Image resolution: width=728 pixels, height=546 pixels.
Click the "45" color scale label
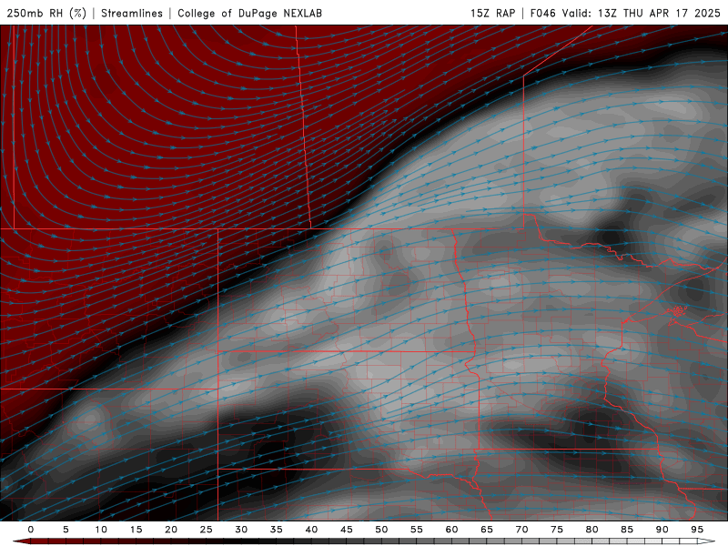click(347, 530)
